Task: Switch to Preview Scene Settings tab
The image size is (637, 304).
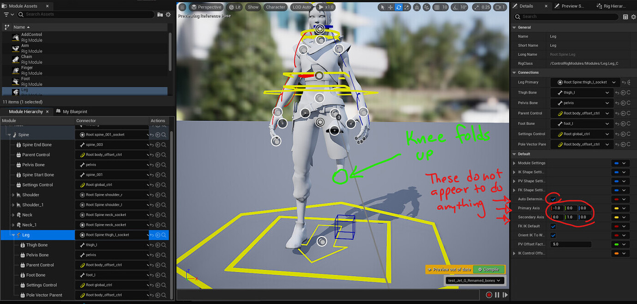Action: pyautogui.click(x=569, y=6)
